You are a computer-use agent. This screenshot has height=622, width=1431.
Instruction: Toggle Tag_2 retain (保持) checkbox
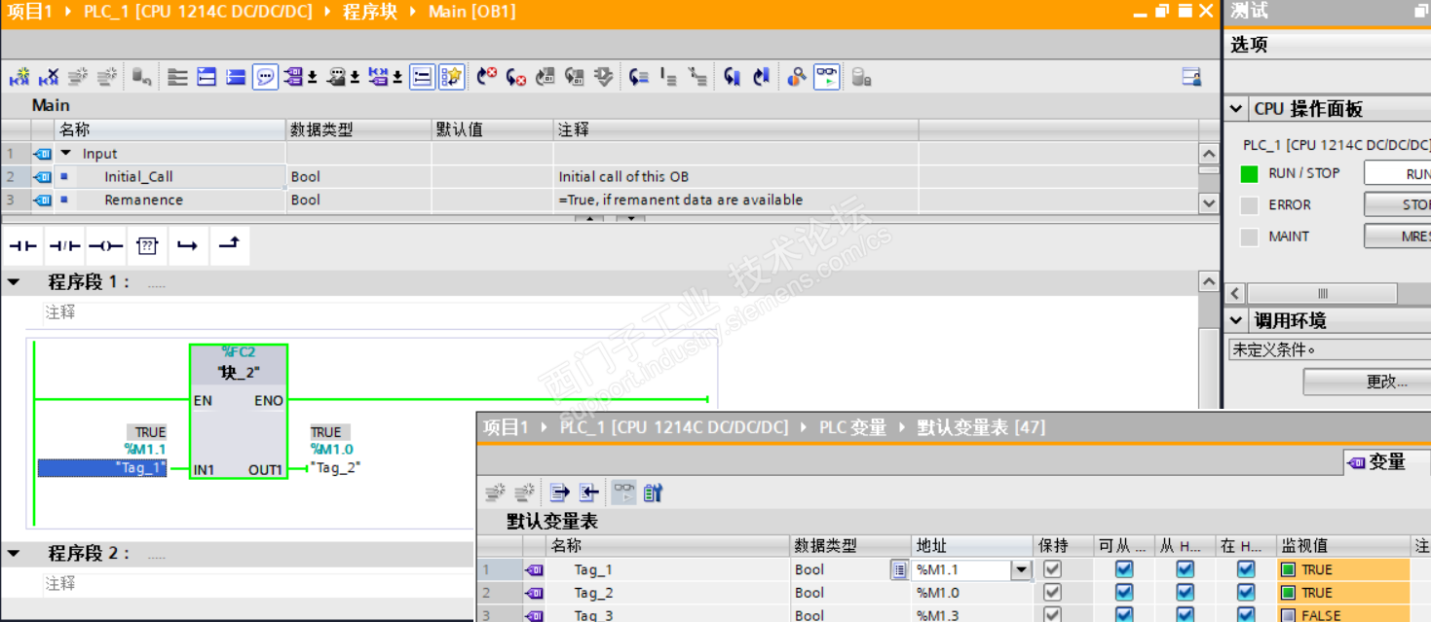(x=1052, y=593)
